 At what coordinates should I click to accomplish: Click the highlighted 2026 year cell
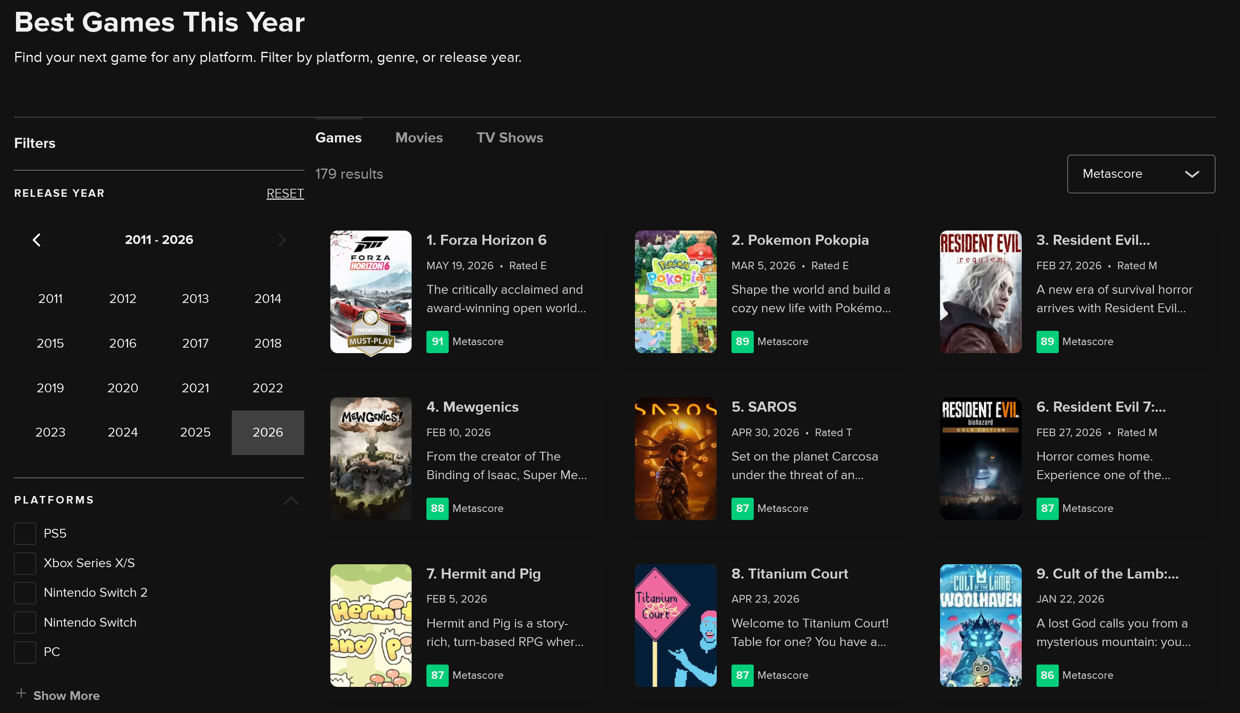pyautogui.click(x=268, y=432)
